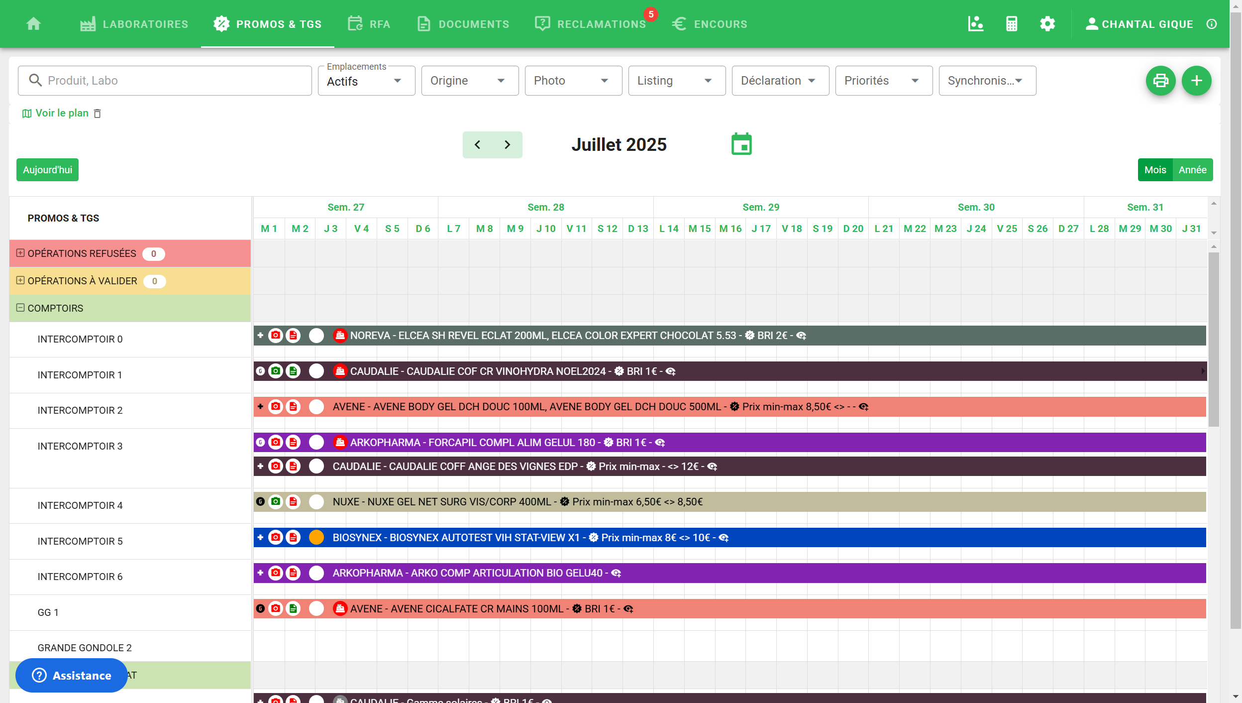Image resolution: width=1242 pixels, height=703 pixels.
Task: Open the Priorités dropdown
Action: (x=884, y=81)
